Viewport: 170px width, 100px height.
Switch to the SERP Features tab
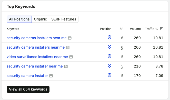[64, 19]
